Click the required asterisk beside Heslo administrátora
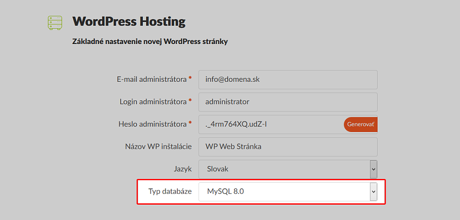460x220 pixels. tap(190, 123)
